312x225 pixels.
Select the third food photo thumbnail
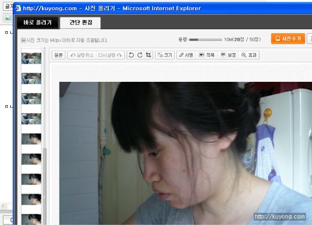click(31, 98)
